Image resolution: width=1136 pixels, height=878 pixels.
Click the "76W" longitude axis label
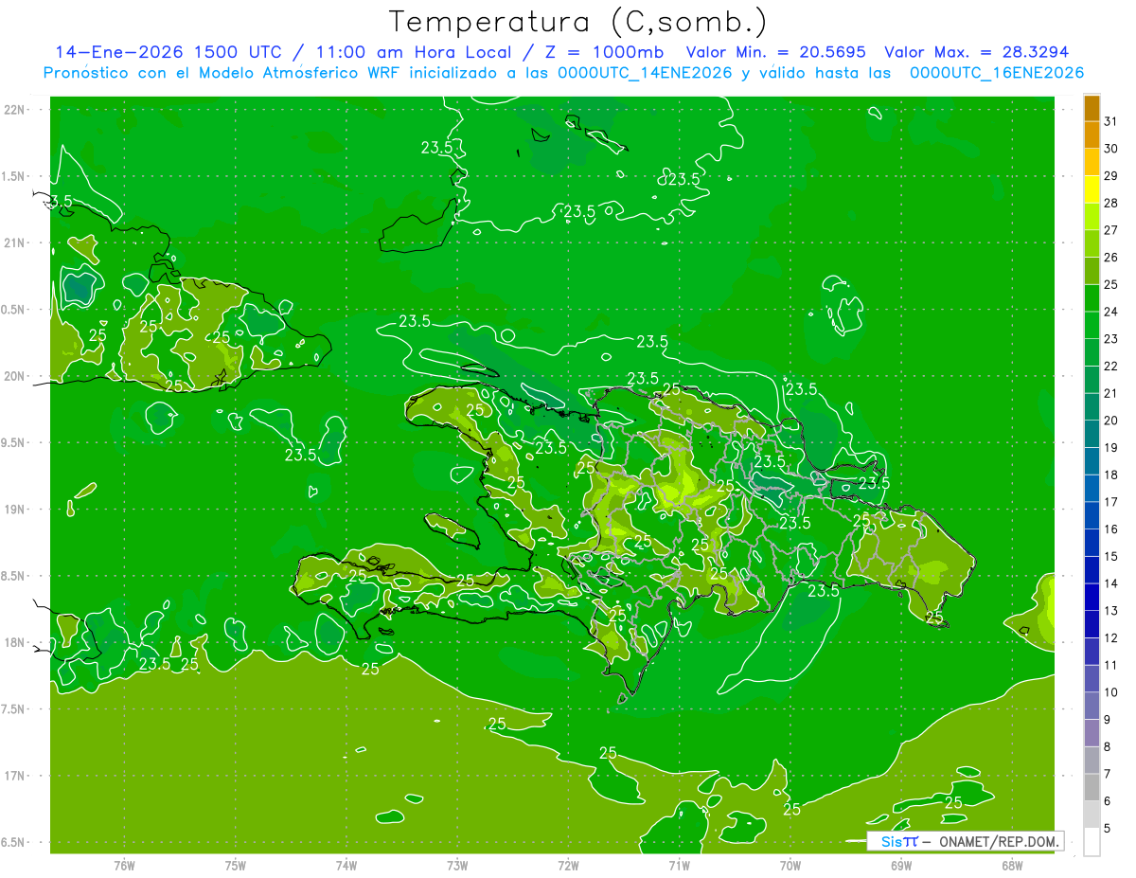pos(124,866)
